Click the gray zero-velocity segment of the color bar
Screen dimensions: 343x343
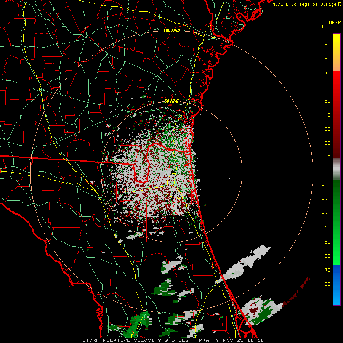pyautogui.click(x=337, y=169)
